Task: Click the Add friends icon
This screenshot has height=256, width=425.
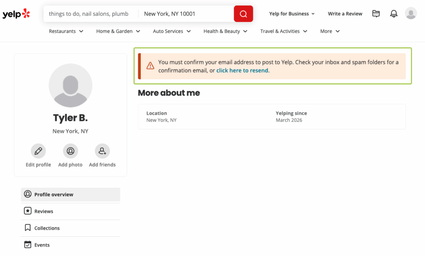Action: point(102,151)
